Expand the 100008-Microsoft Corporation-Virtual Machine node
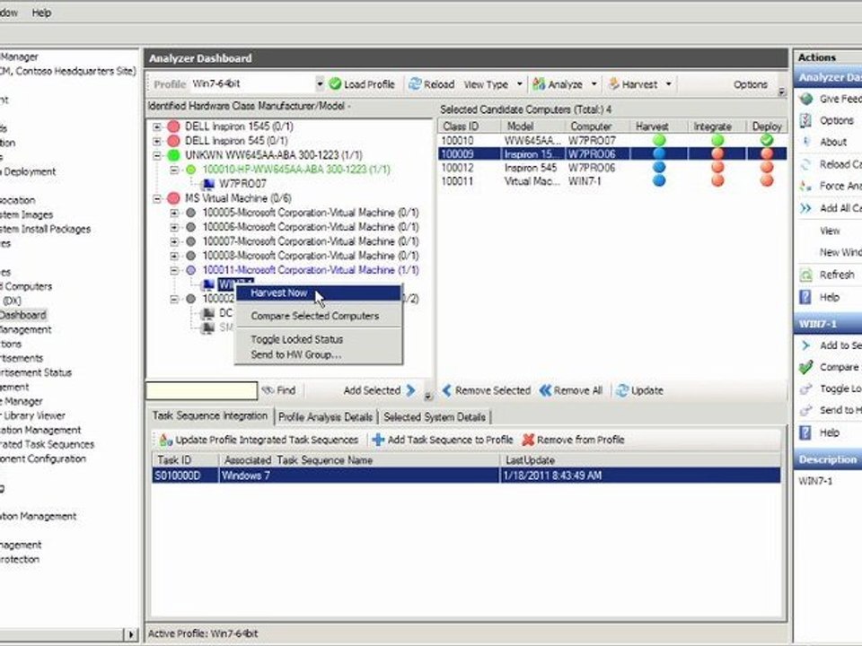 174,256
